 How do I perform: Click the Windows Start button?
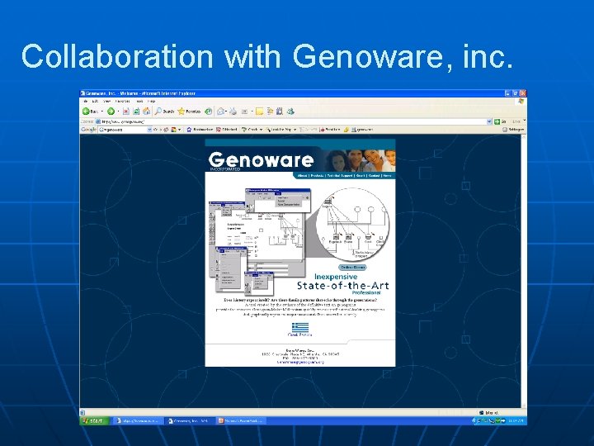tap(94, 420)
